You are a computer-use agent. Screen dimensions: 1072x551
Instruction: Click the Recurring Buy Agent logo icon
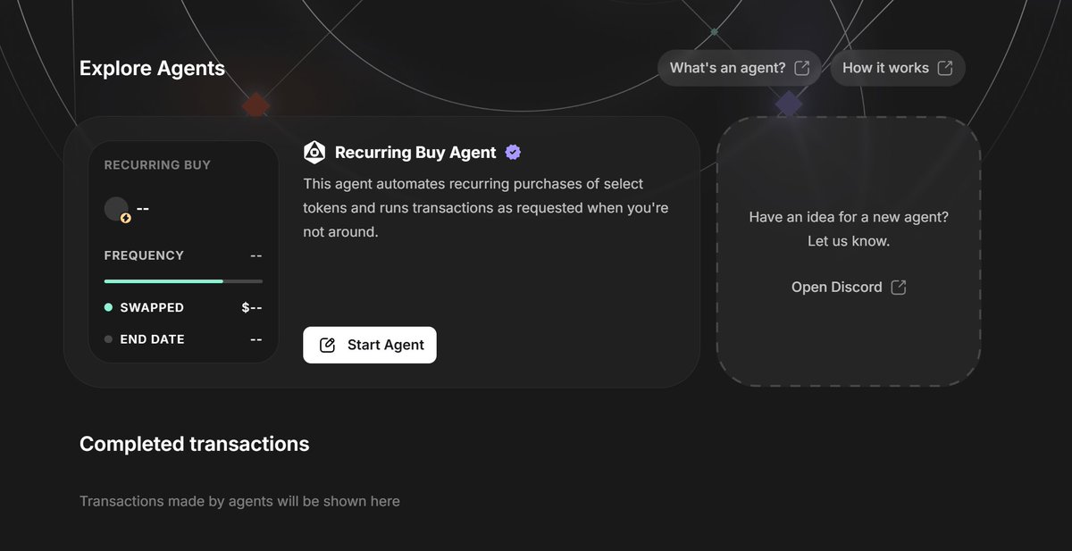tap(314, 152)
